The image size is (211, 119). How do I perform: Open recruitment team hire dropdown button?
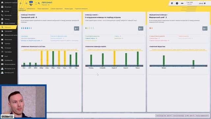pos(141,28)
